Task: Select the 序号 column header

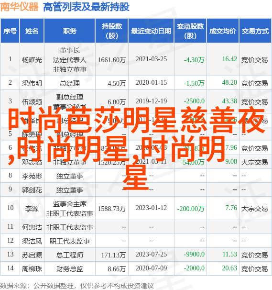Action: (x=10, y=31)
